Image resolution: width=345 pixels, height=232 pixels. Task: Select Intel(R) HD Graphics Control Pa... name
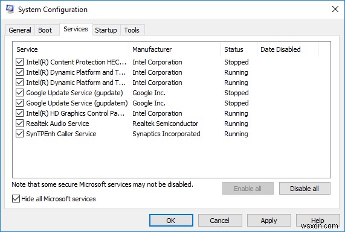coord(76,113)
